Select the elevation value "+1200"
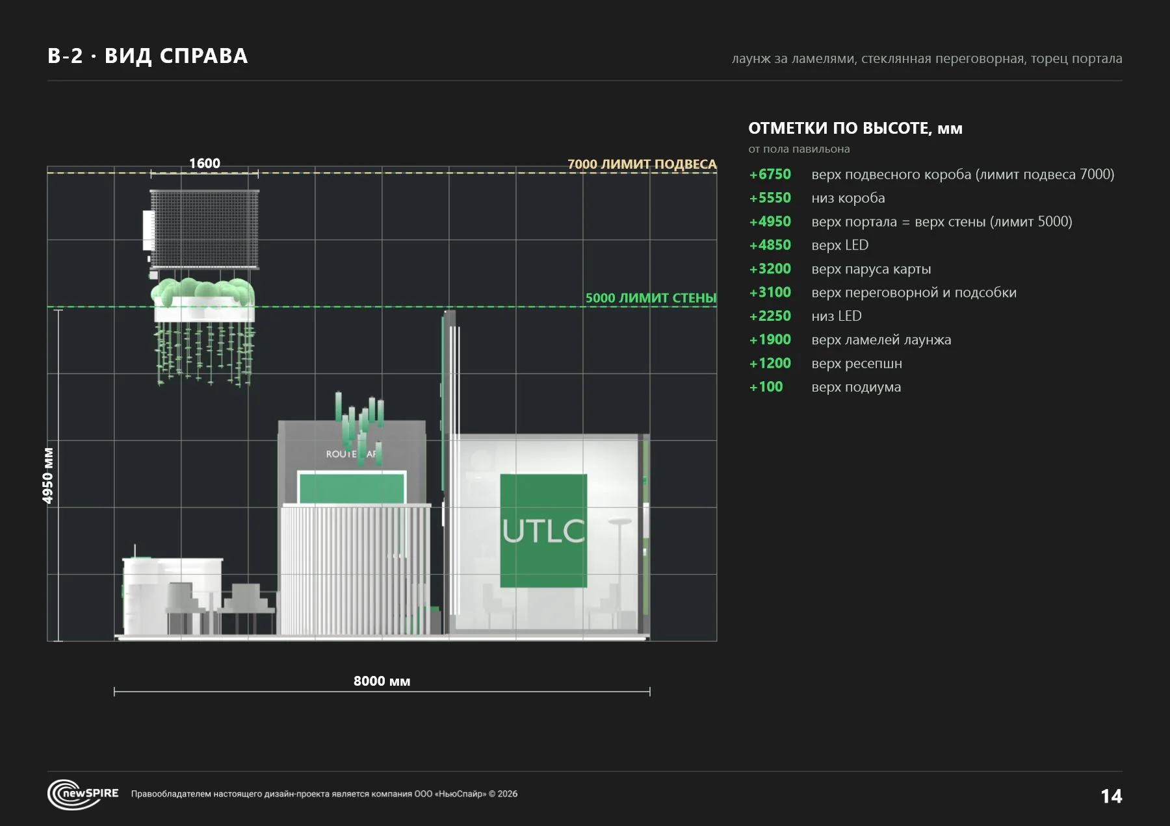 coord(770,363)
